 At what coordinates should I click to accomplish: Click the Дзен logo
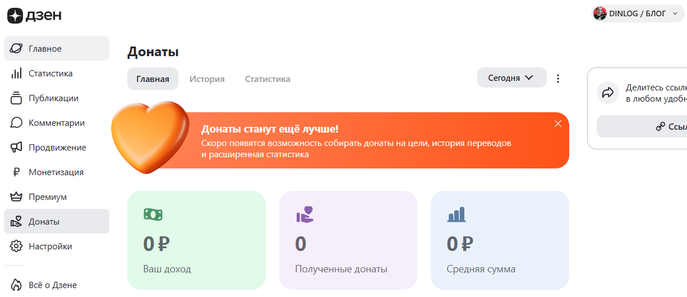(34, 15)
